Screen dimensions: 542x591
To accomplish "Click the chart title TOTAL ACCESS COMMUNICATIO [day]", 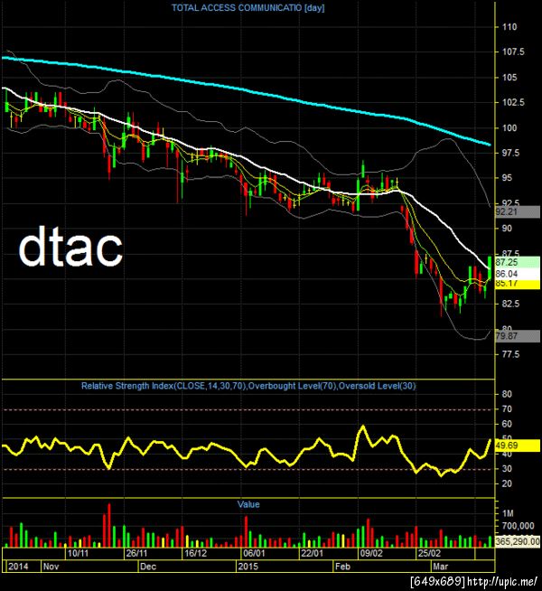I will [x=248, y=8].
